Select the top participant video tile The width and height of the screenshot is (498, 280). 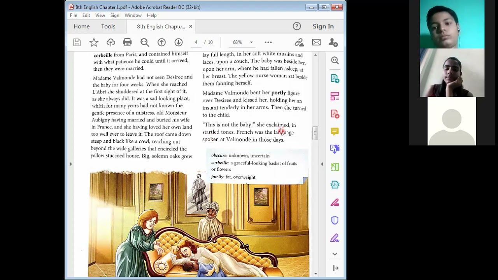pos(452,24)
